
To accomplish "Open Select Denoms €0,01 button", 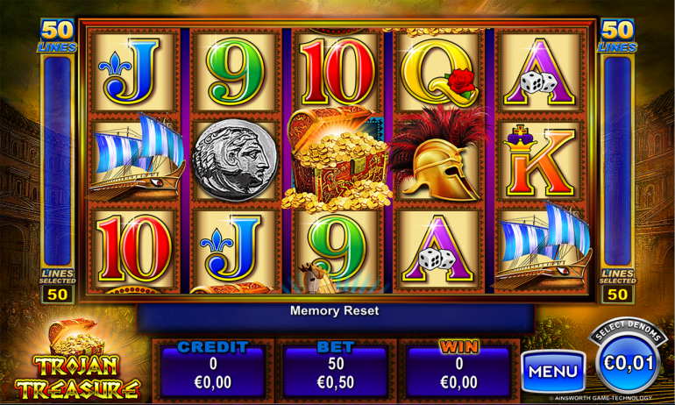I will click(x=628, y=358).
